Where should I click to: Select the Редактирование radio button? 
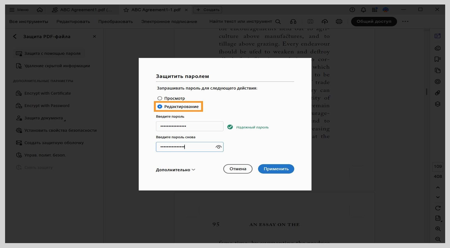tap(160, 107)
